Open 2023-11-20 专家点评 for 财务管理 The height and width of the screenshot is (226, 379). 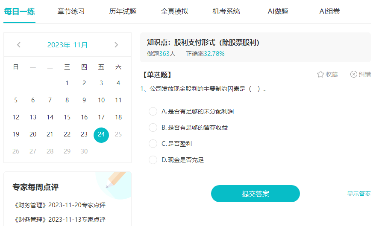(60, 205)
